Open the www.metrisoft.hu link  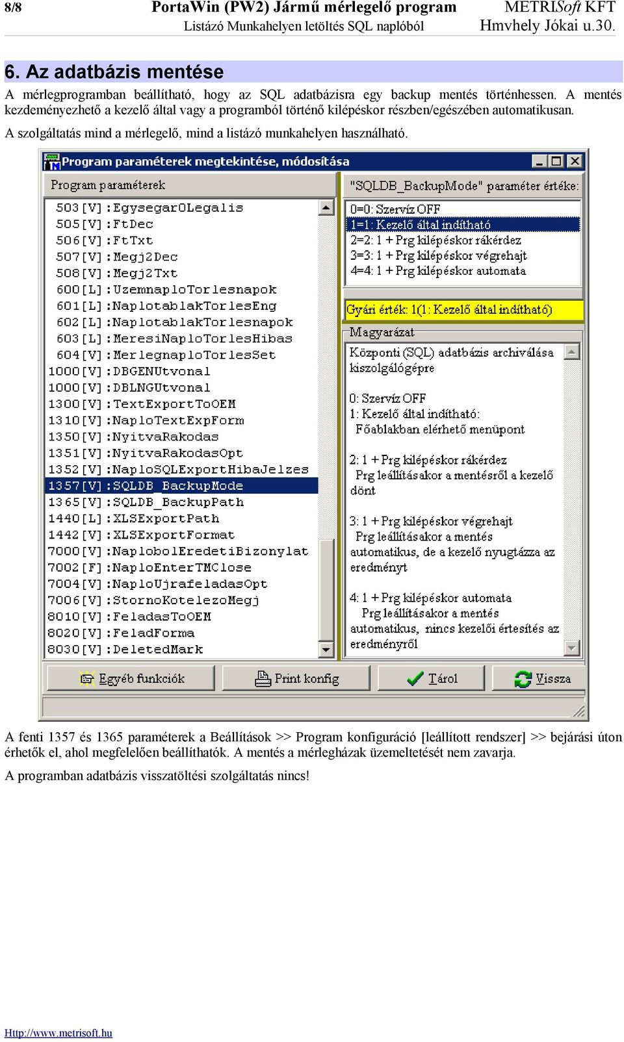(58, 1033)
